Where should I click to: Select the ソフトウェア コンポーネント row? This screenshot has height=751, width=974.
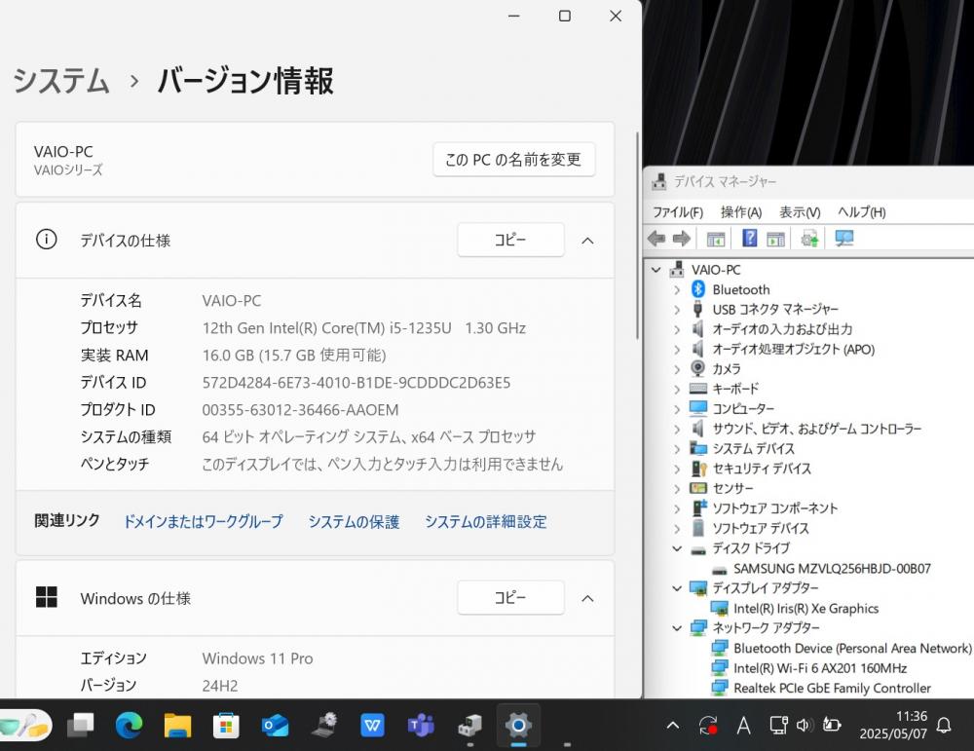tap(774, 508)
